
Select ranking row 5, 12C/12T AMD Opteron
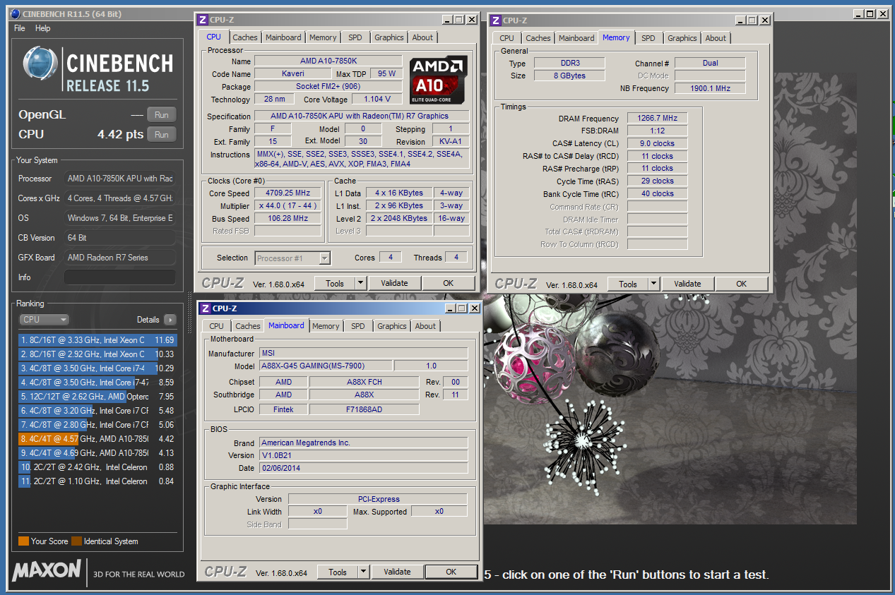click(98, 397)
